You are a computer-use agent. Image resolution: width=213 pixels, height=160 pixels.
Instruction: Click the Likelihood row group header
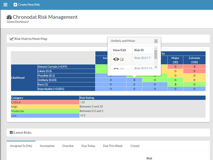click(24, 78)
